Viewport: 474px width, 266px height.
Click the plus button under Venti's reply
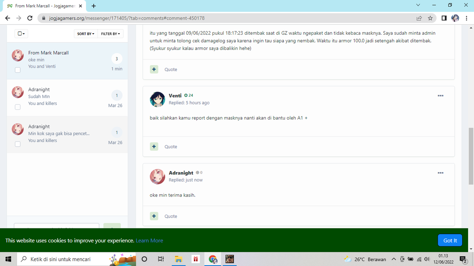click(x=154, y=147)
